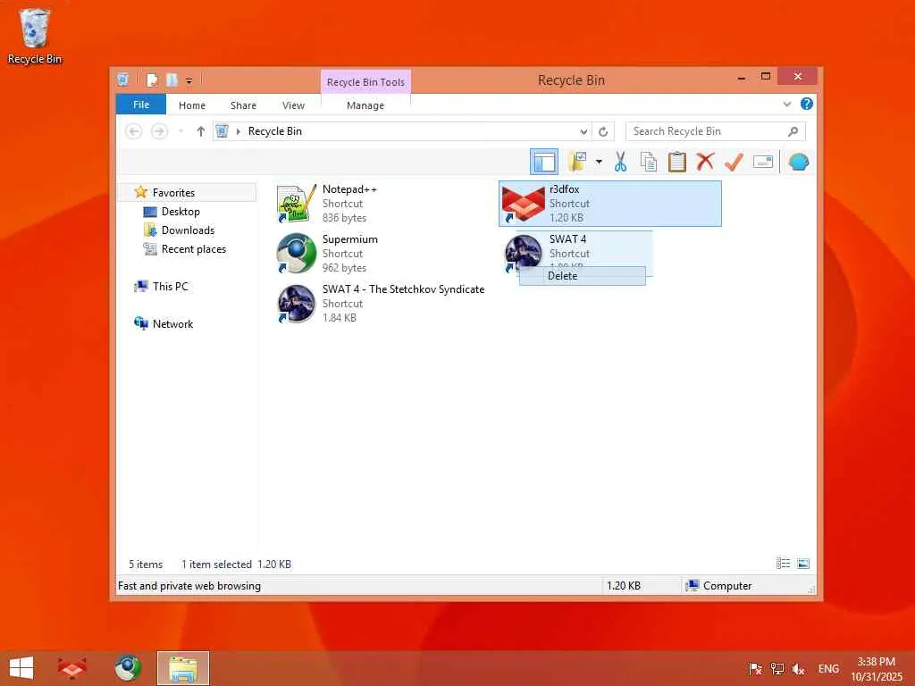Open the Windows Start button

pyautogui.click(x=21, y=668)
